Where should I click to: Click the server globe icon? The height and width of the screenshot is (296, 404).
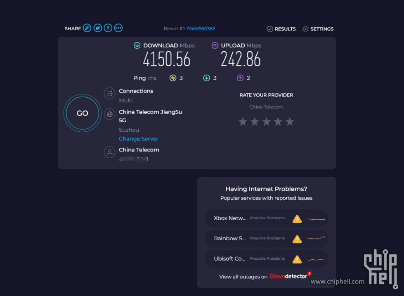coord(109,114)
